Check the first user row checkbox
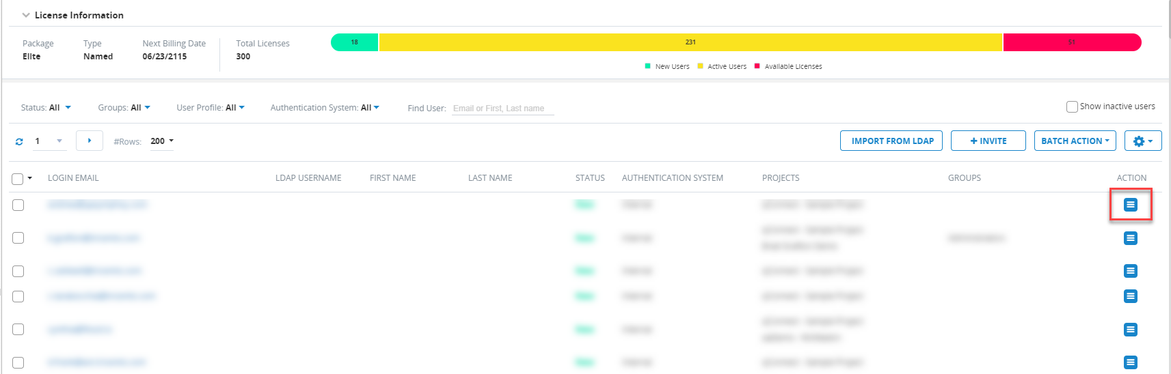The width and height of the screenshot is (1171, 374). pyautogui.click(x=18, y=205)
